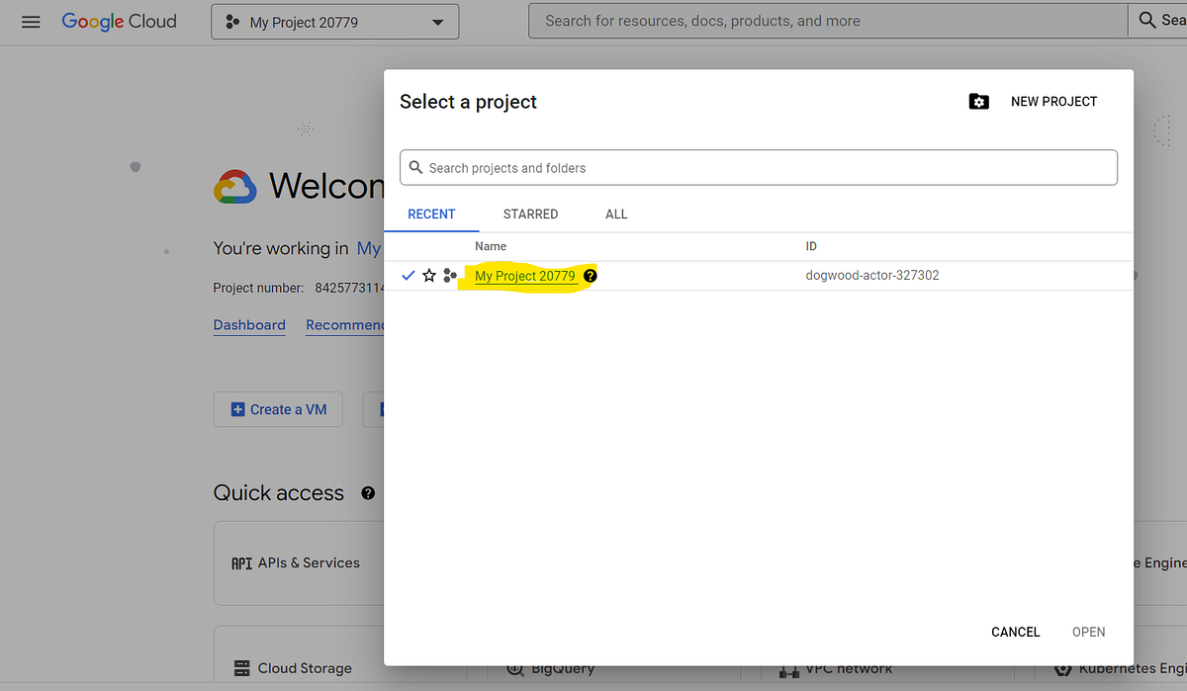
Task: Click the help icon beside My Project 20779
Action: pos(591,276)
